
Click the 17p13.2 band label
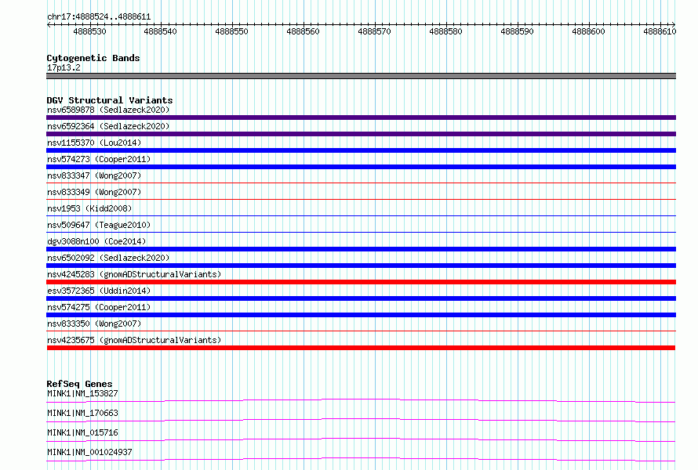(x=64, y=67)
